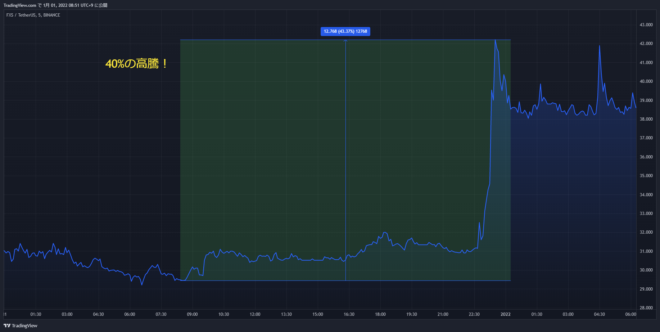660x332 pixels.
Task: Click the 32.000 price axis label
Action: coord(646,232)
